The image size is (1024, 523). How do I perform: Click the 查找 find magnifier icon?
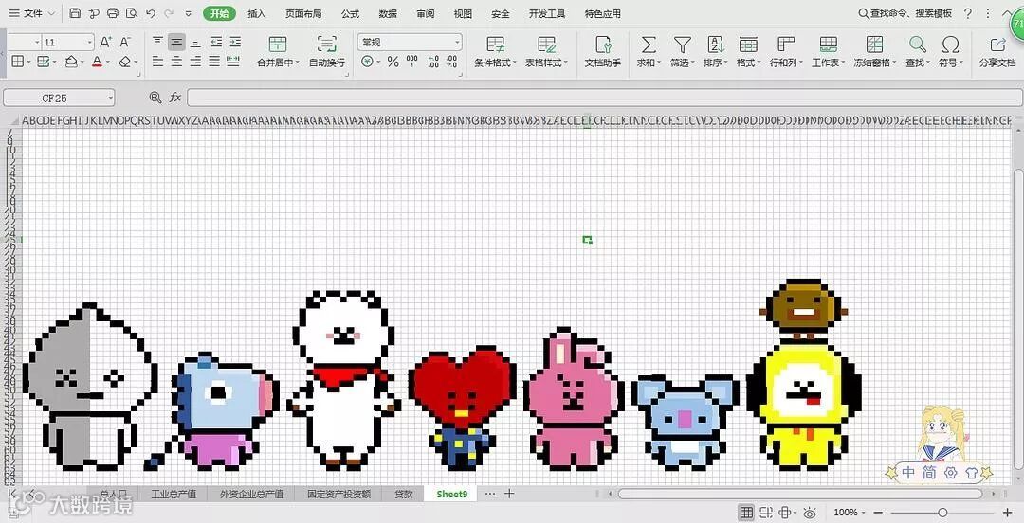(918, 45)
